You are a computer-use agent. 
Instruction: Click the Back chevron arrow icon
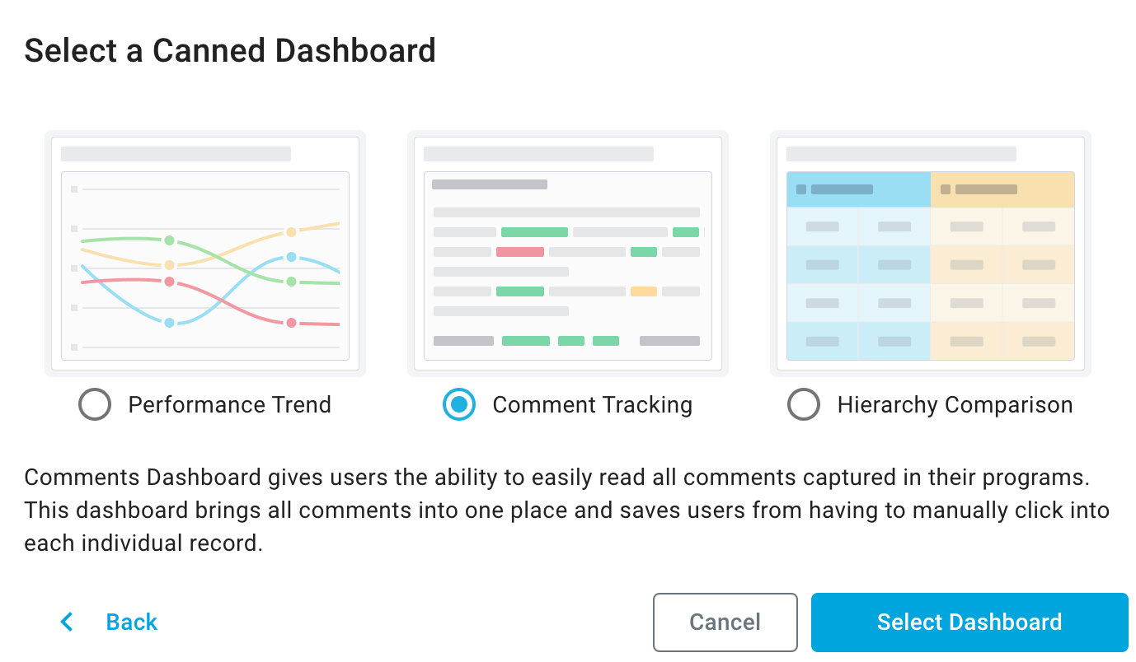pyautogui.click(x=67, y=622)
